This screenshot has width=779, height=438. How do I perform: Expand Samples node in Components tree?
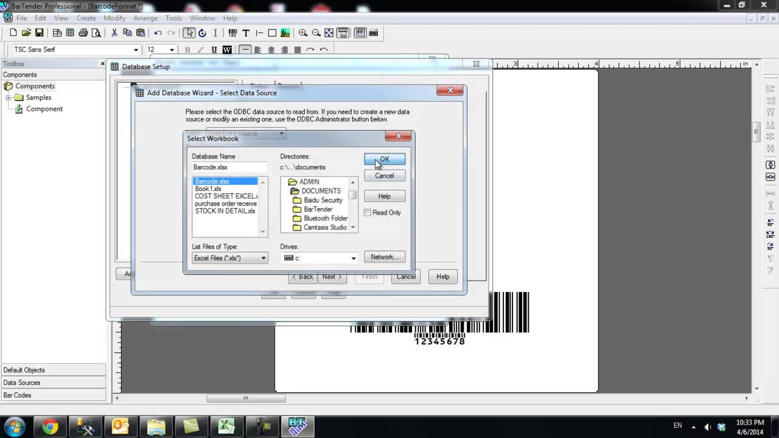click(9, 97)
